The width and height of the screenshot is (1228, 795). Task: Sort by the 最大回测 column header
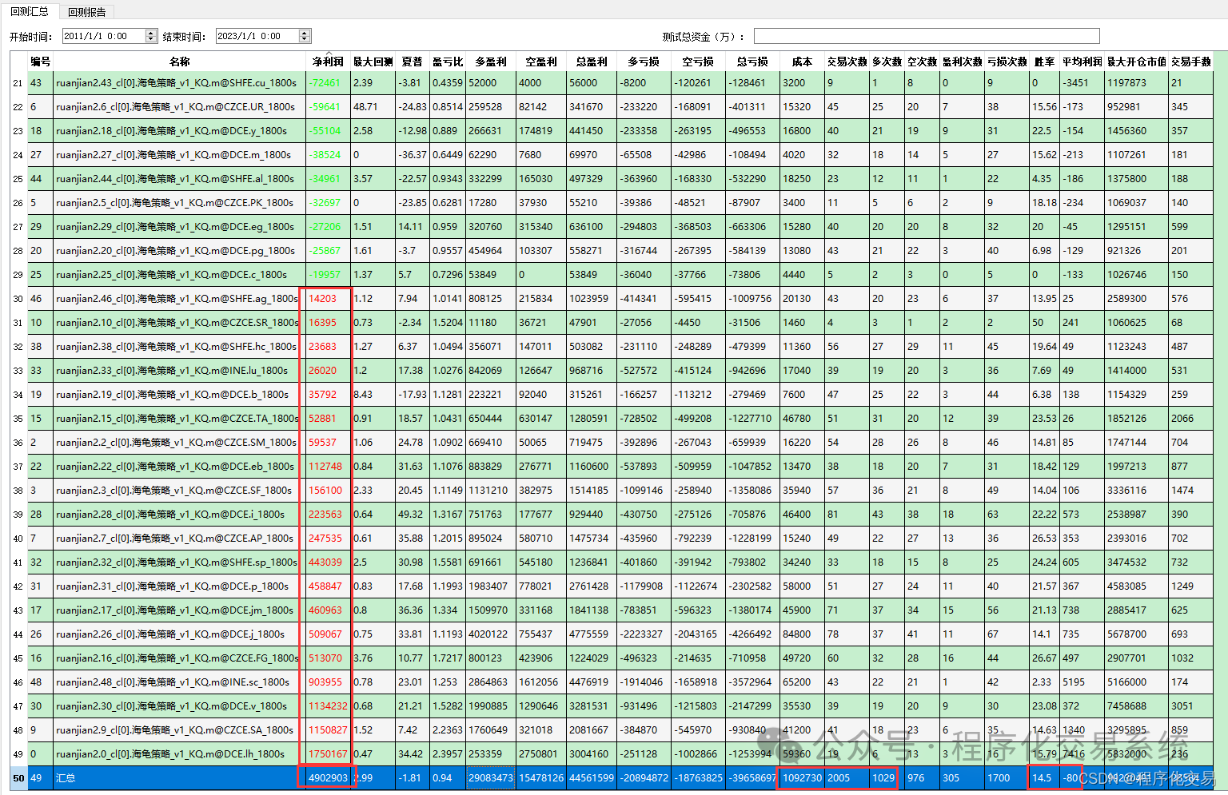(x=373, y=62)
